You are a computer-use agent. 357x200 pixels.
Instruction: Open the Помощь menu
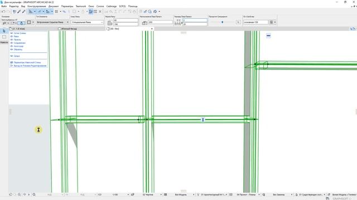133,6
